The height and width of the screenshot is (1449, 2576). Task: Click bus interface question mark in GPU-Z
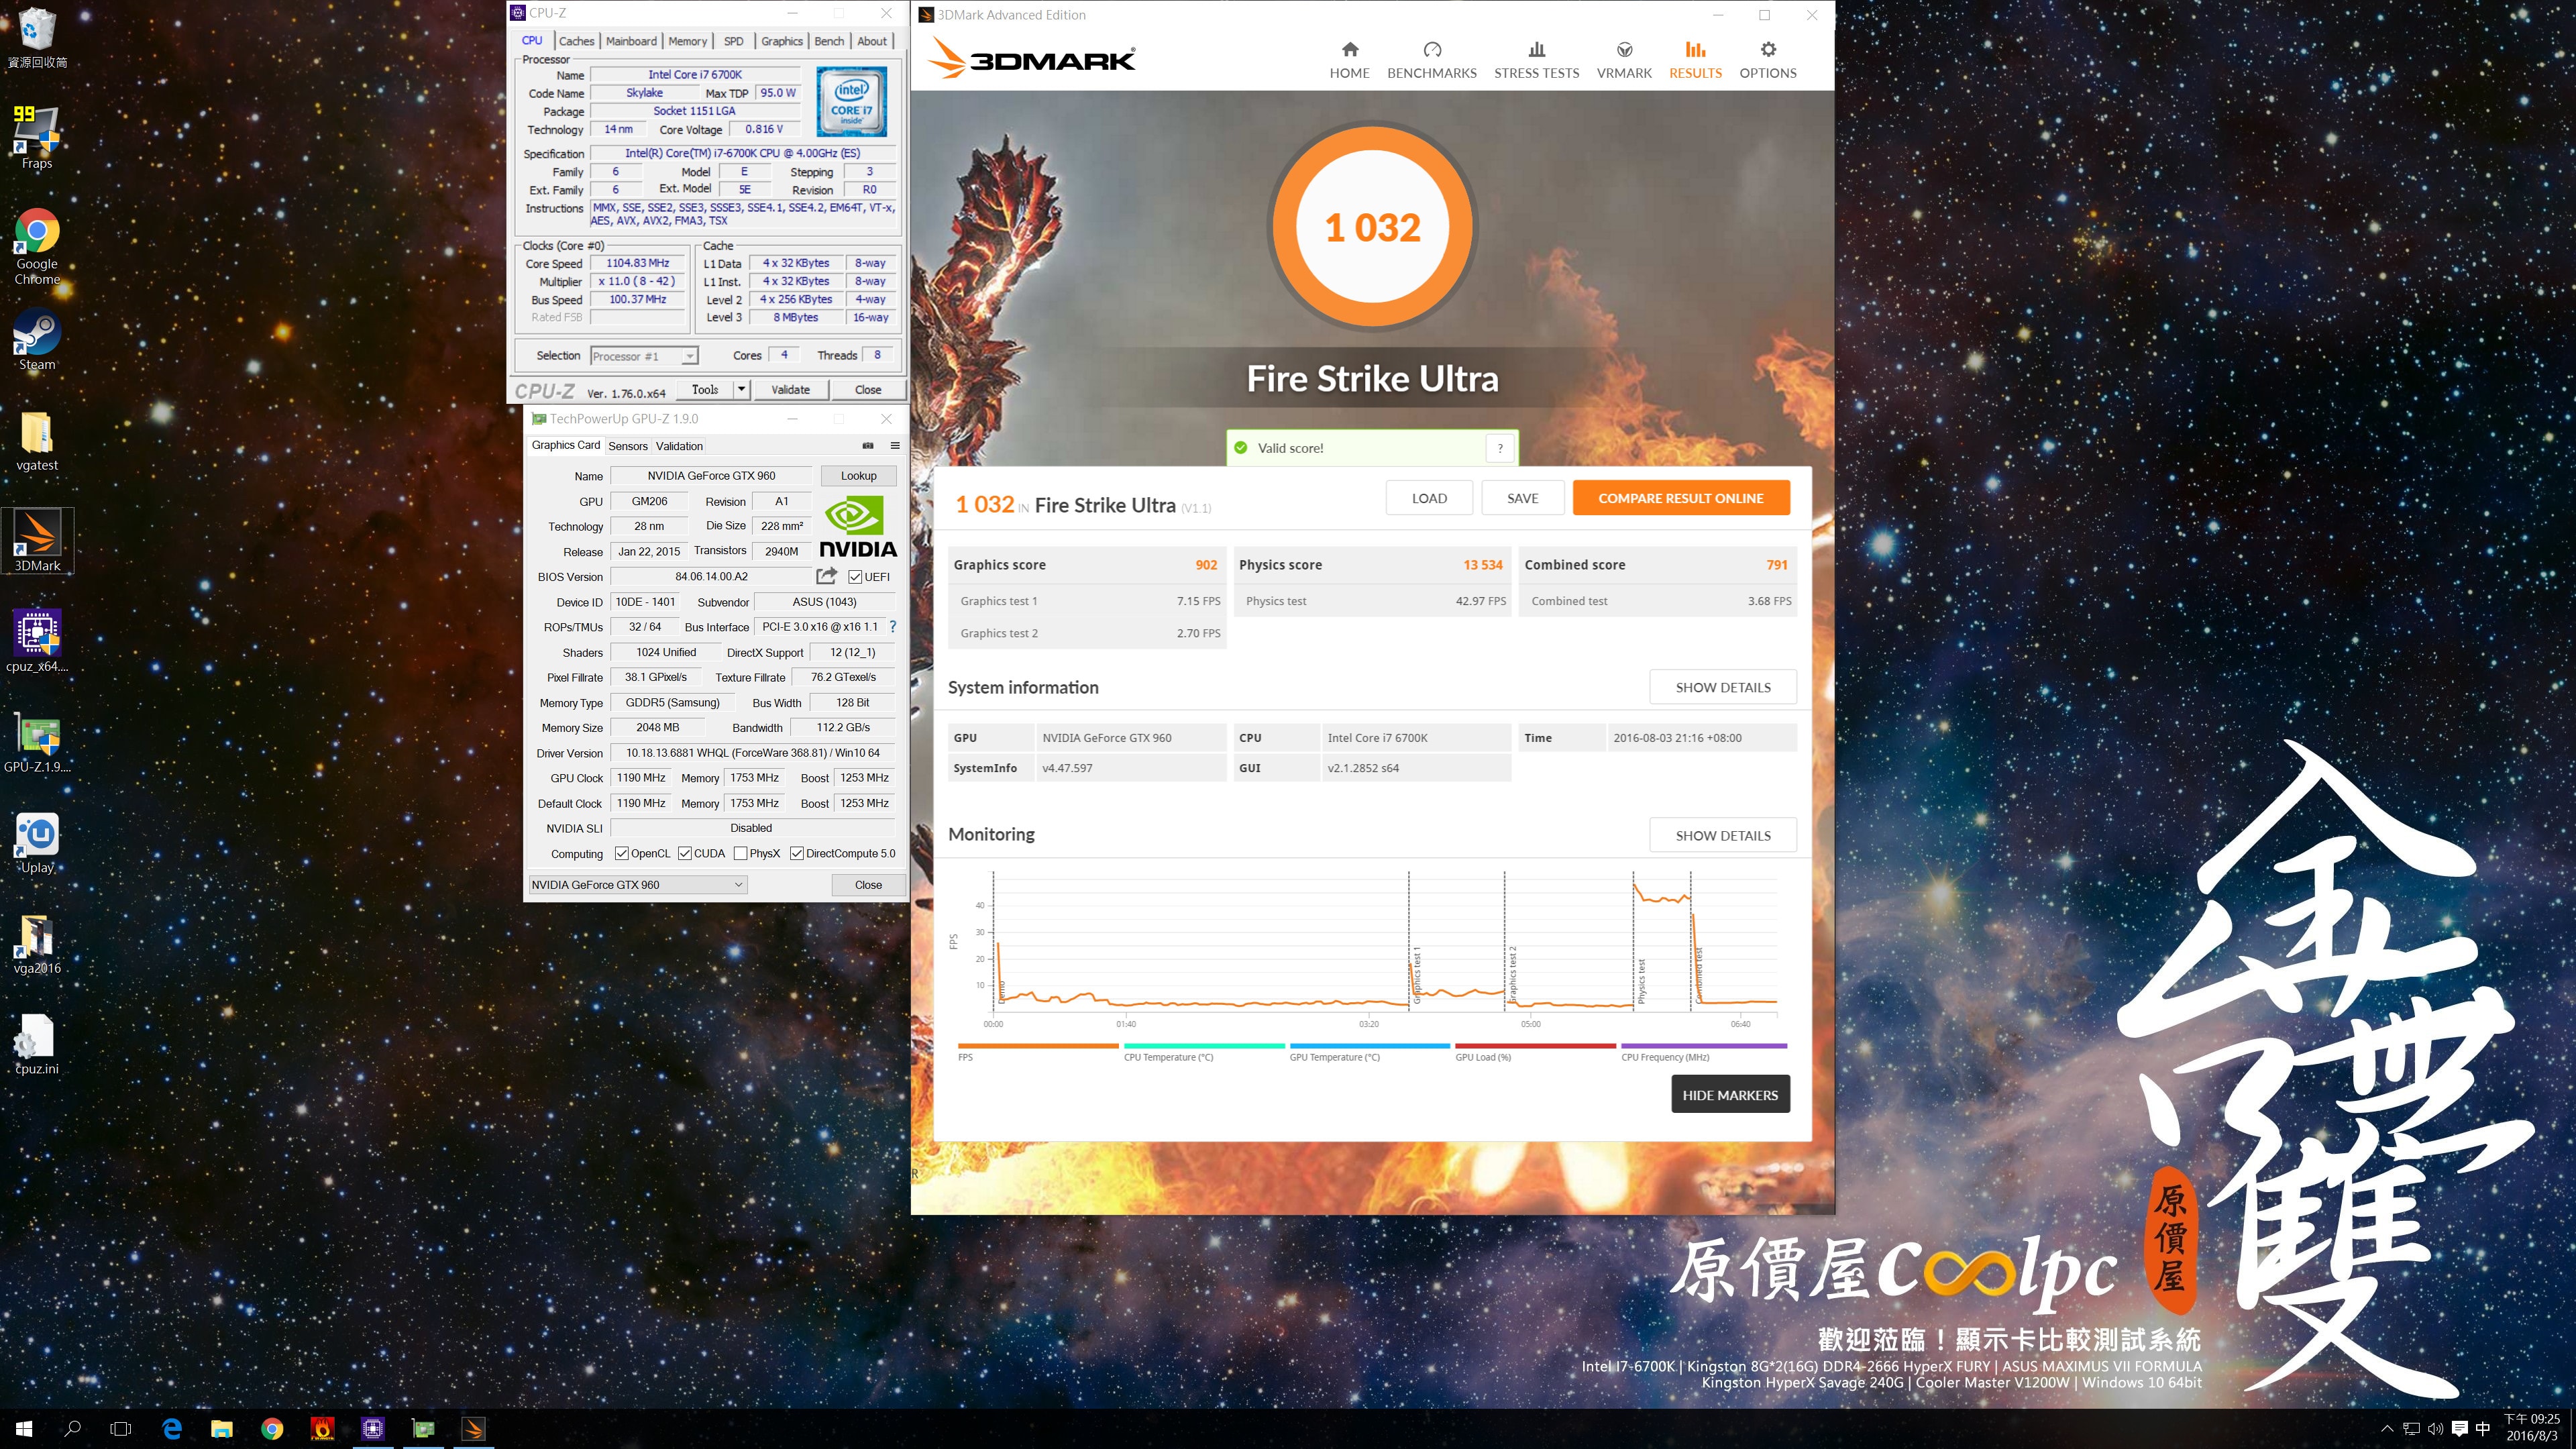893,627
